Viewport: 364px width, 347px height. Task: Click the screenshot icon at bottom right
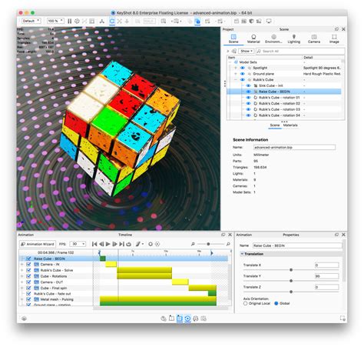pyautogui.click(x=342, y=319)
